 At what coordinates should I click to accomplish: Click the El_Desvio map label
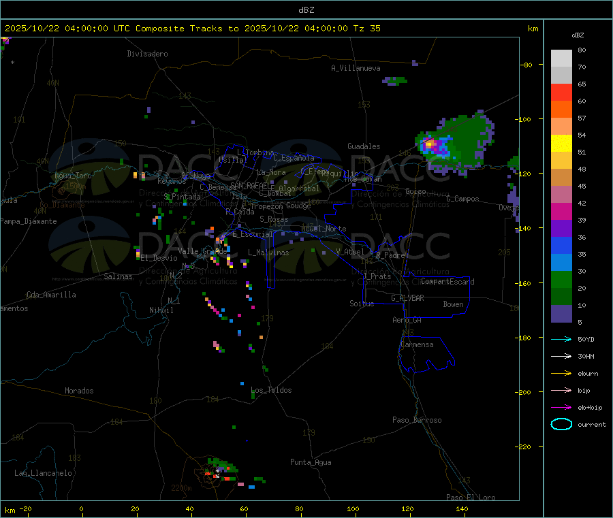(159, 258)
